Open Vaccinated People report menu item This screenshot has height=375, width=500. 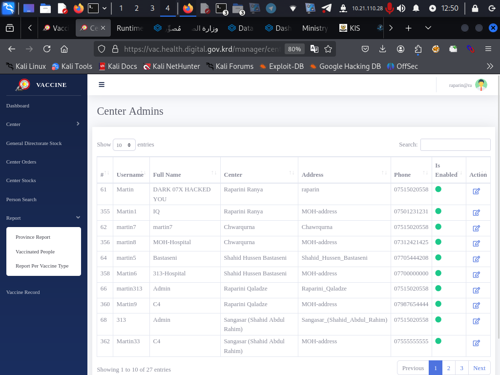[35, 251]
